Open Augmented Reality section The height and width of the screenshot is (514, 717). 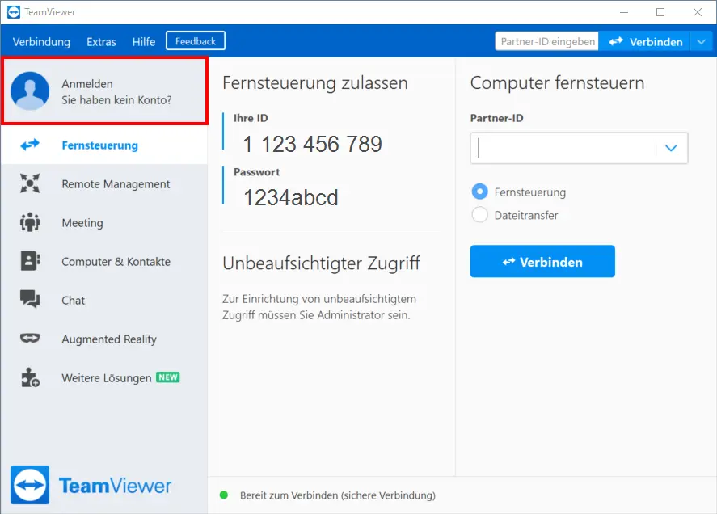(103, 339)
